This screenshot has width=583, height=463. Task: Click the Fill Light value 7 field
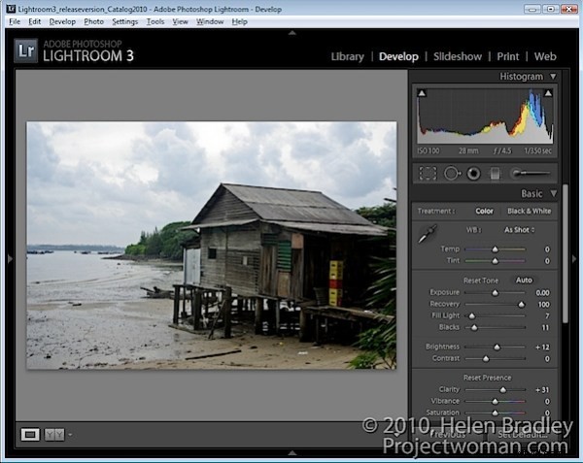click(x=547, y=316)
